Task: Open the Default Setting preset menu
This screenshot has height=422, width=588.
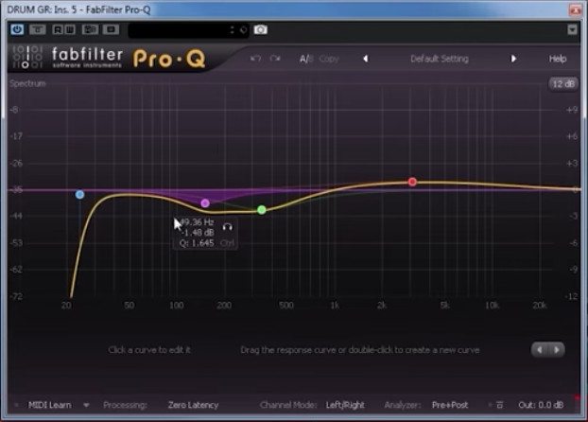Action: click(x=440, y=59)
